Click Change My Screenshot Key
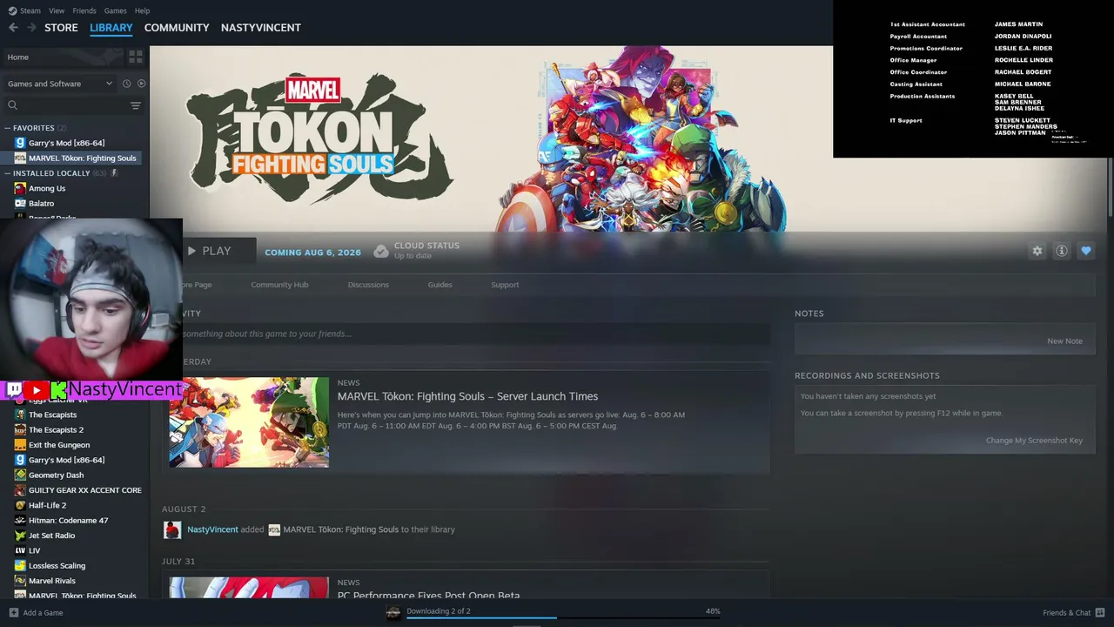The width and height of the screenshot is (1114, 627). pyautogui.click(x=1034, y=440)
